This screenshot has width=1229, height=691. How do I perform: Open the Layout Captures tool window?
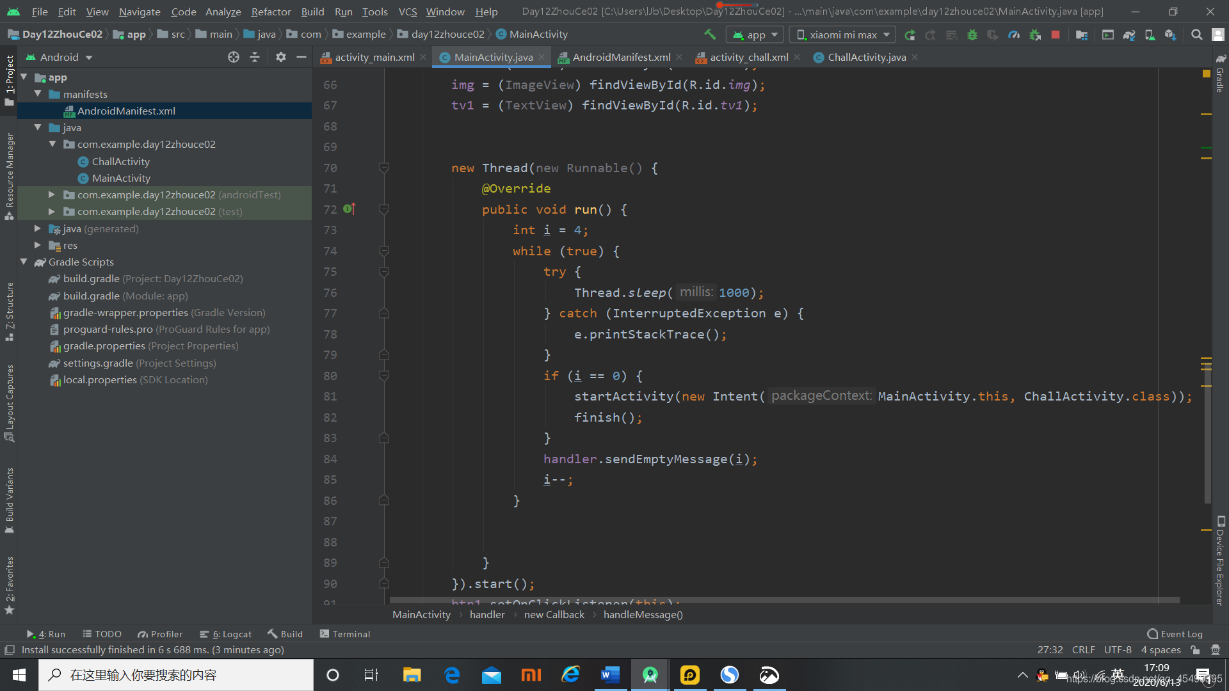click(9, 403)
